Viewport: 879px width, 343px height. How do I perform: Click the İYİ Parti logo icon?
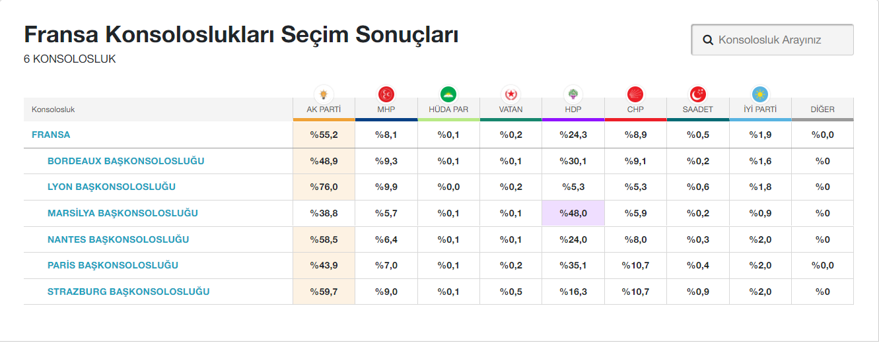pos(760,94)
